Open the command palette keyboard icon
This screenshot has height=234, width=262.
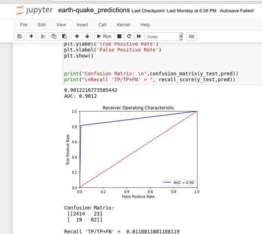[191, 36]
